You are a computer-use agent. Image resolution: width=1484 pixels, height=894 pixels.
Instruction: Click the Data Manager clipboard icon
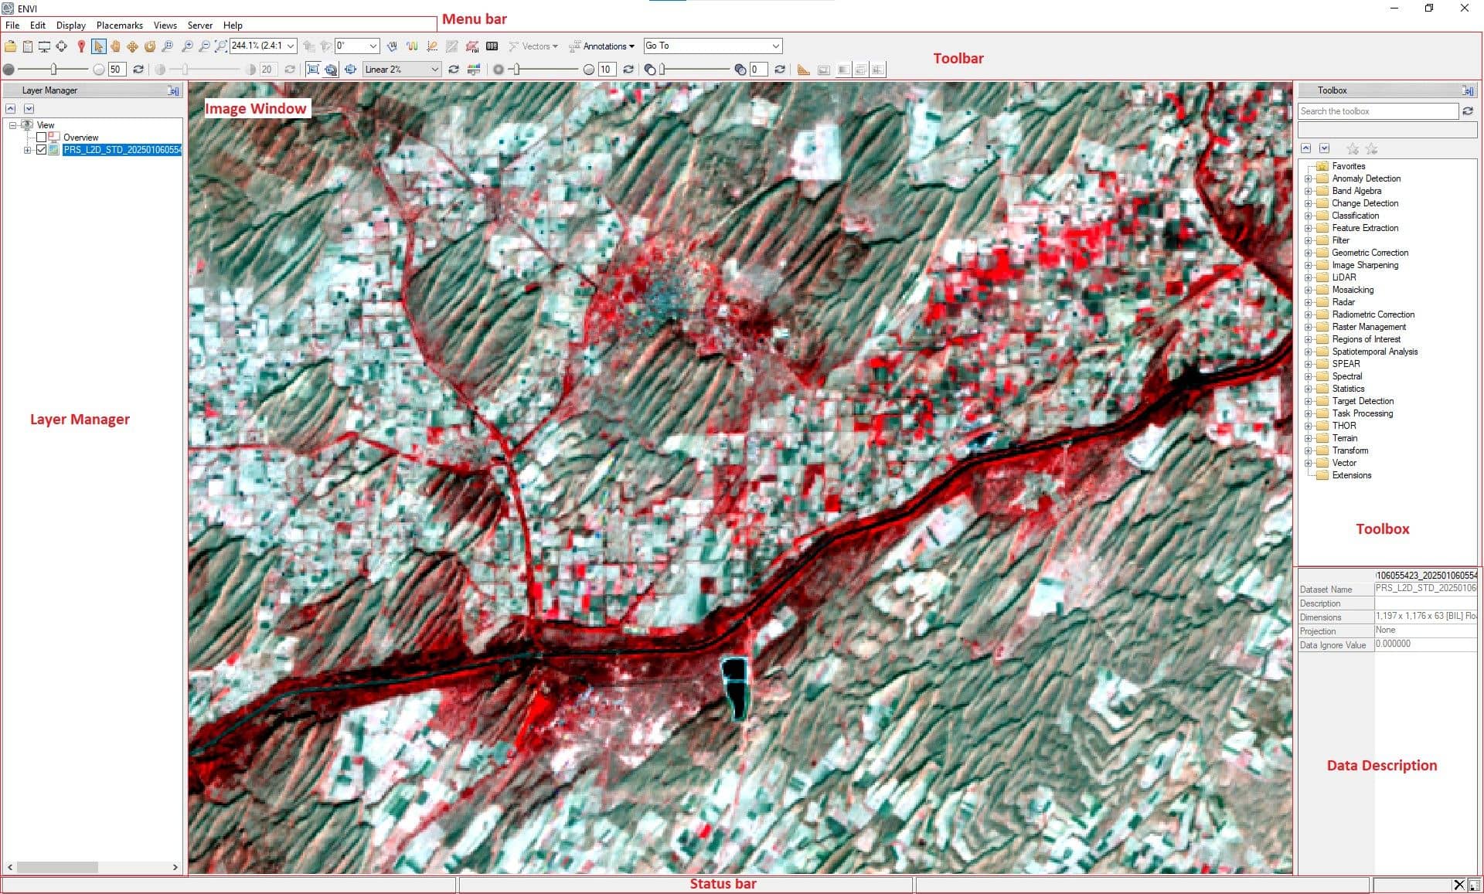[x=28, y=46]
